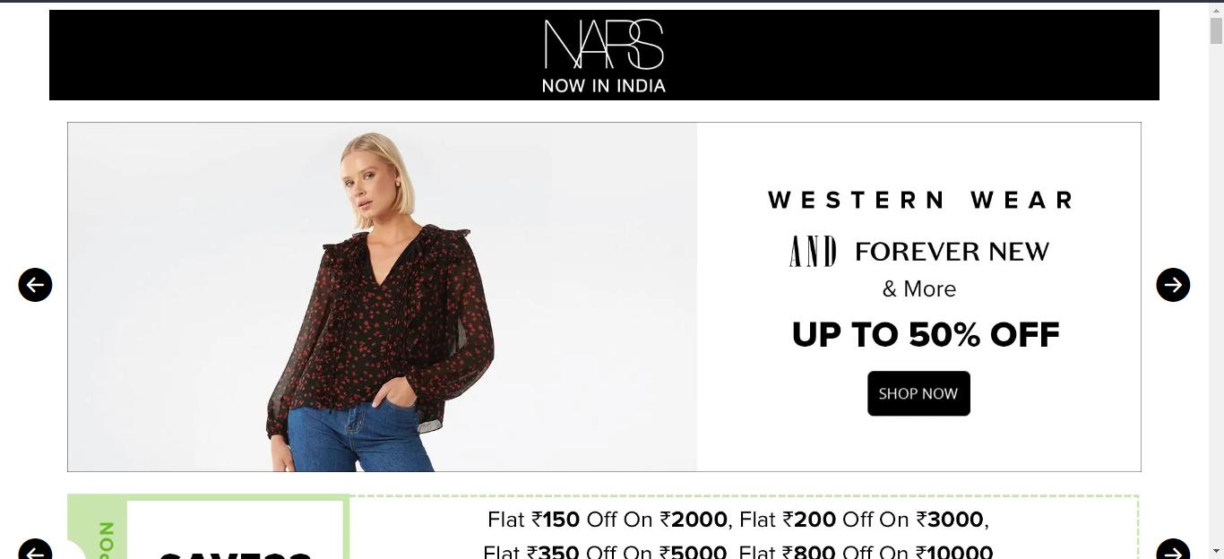1224x559 pixels.
Task: Open the NOW IN INDIA text
Action: click(x=604, y=86)
